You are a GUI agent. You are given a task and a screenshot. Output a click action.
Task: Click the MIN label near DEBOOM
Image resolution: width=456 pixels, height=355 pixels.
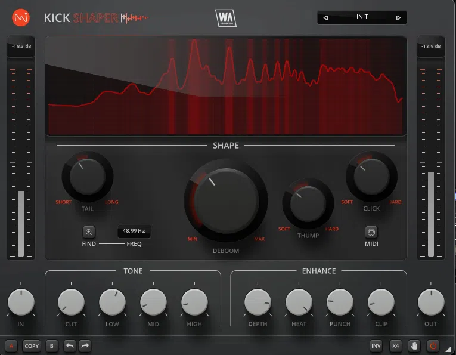192,239
